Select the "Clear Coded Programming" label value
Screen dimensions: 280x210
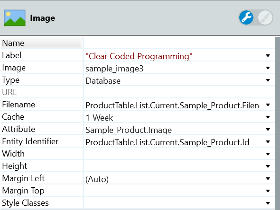coord(139,56)
